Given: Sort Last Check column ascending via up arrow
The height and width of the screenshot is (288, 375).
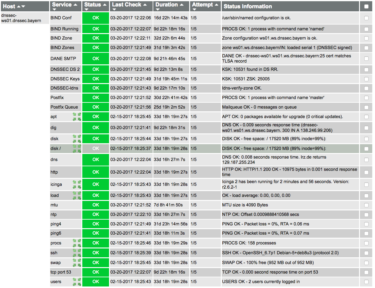Looking at the screenshot, I should point(145,5).
